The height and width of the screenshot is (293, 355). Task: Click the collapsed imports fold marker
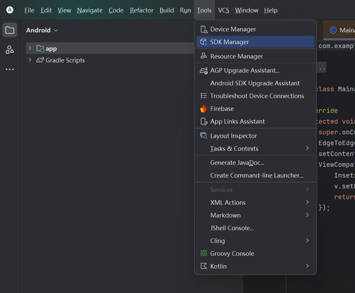(x=321, y=68)
